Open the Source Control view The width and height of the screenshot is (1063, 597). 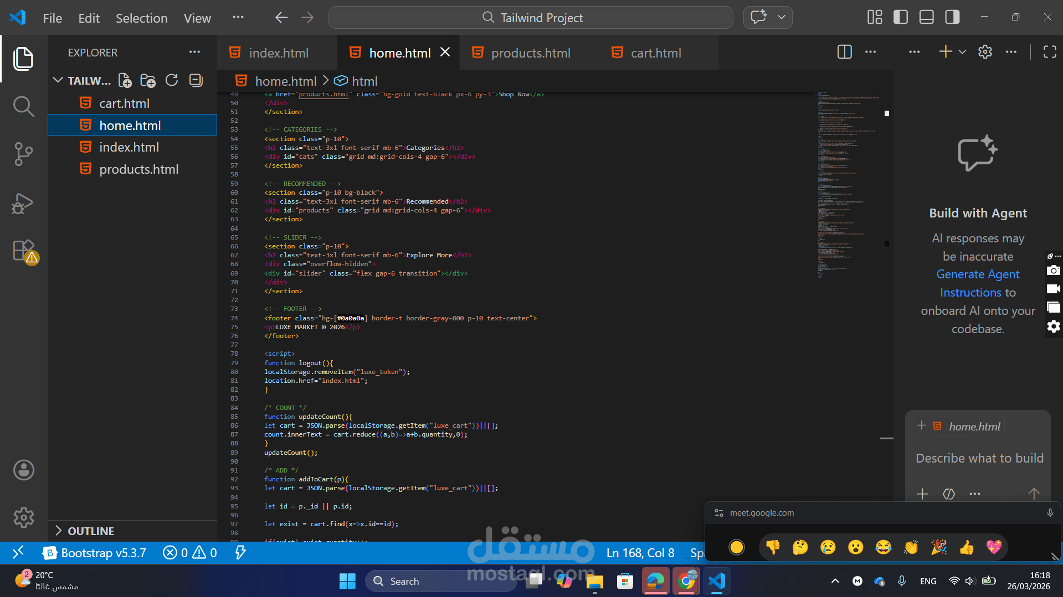[x=23, y=154]
